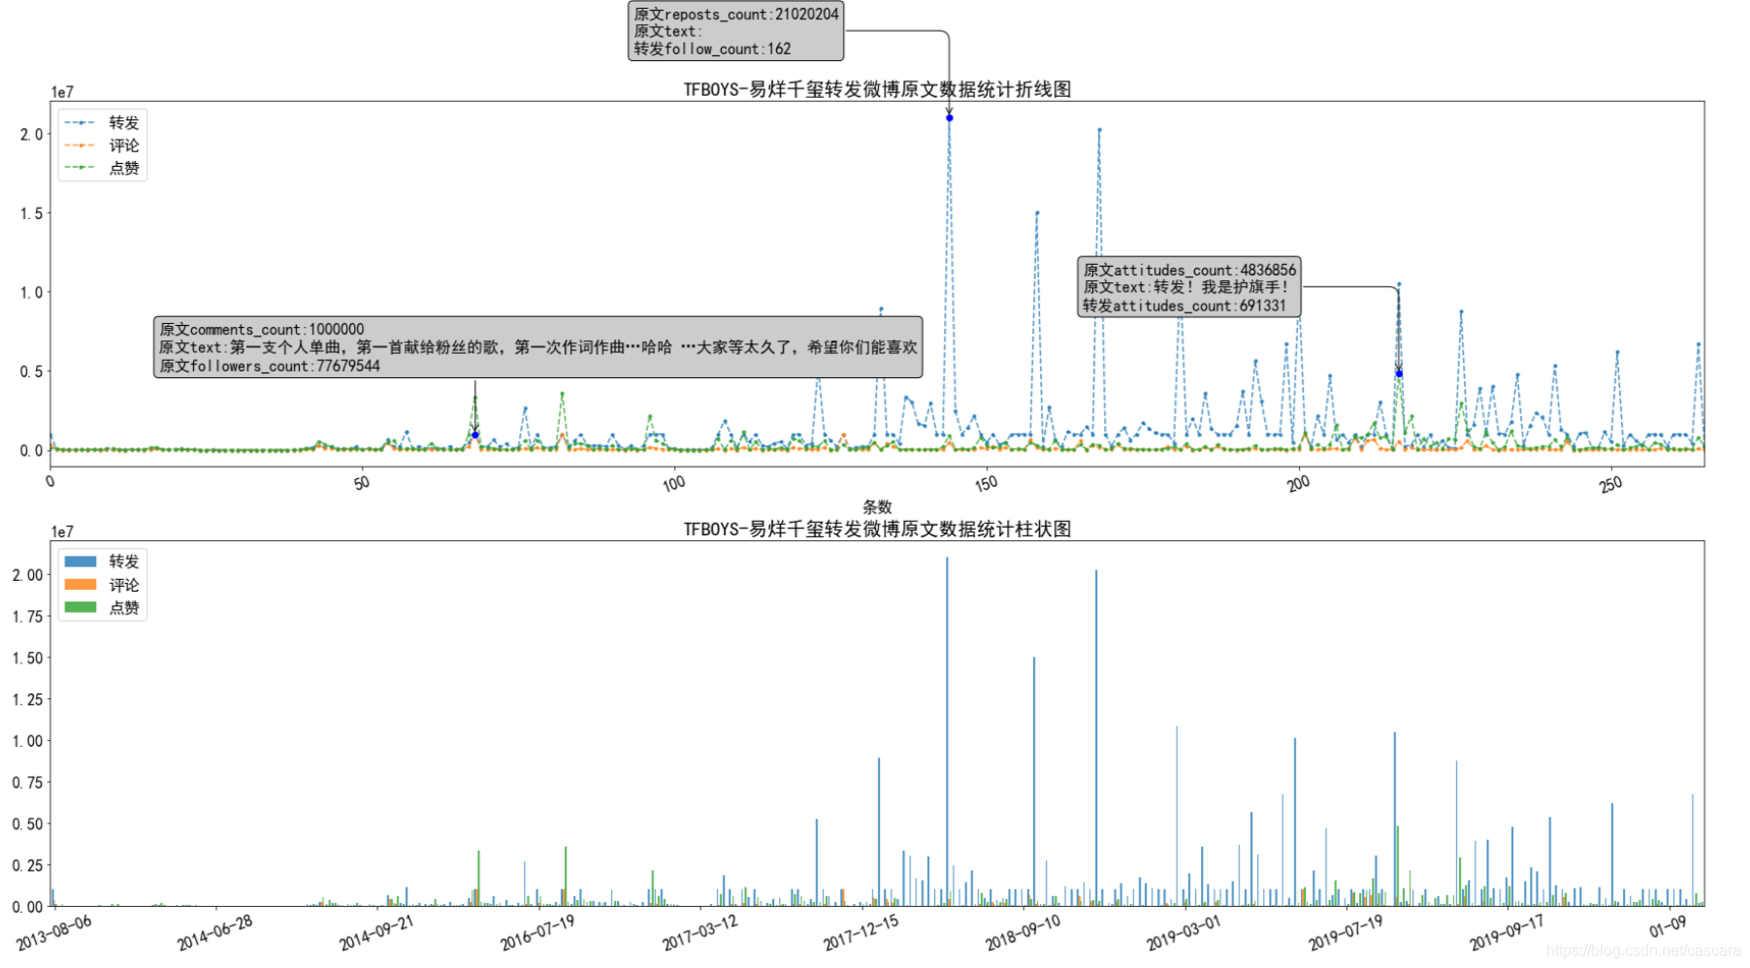Click the bar chart title 柱状图

pos(877,529)
